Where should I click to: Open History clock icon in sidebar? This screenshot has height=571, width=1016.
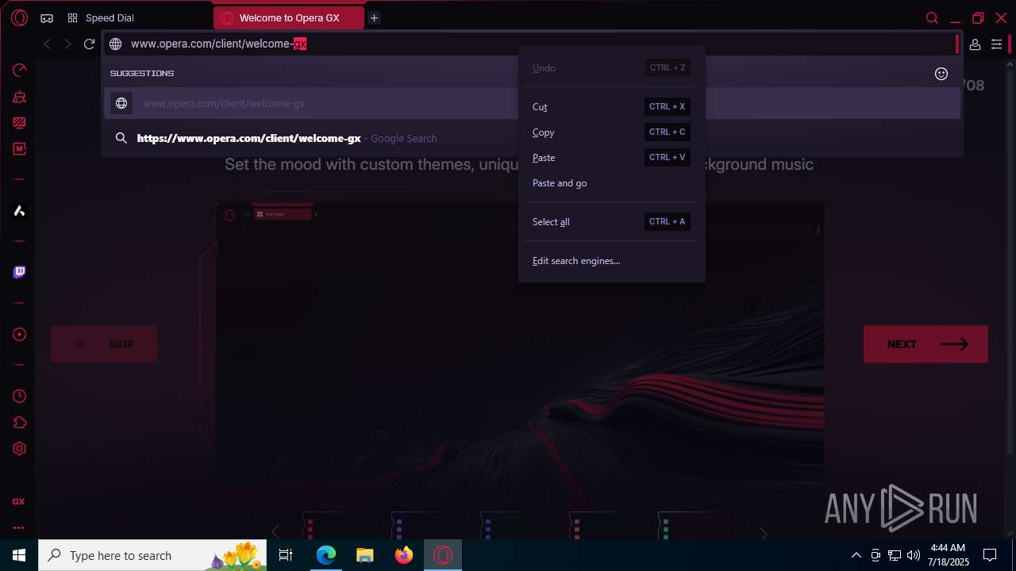(19, 397)
